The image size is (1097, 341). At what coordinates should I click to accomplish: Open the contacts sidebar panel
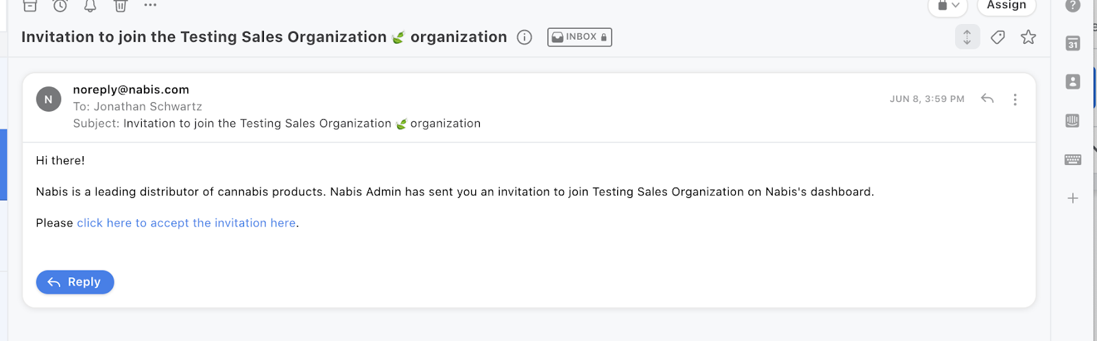[1073, 81]
